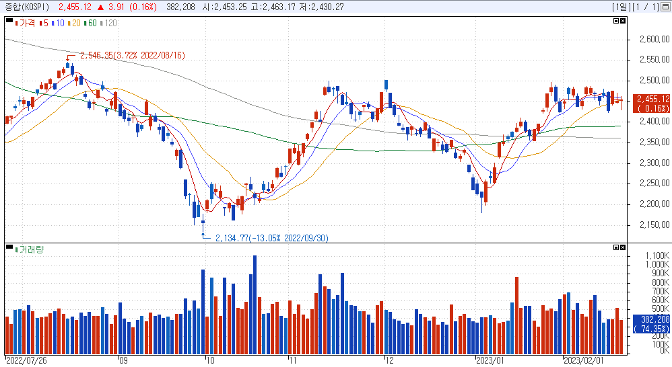Click the 12 month axis label
The image size is (672, 367).
389,360
